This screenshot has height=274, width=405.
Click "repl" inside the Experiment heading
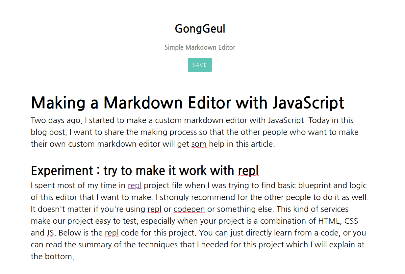[248, 170]
